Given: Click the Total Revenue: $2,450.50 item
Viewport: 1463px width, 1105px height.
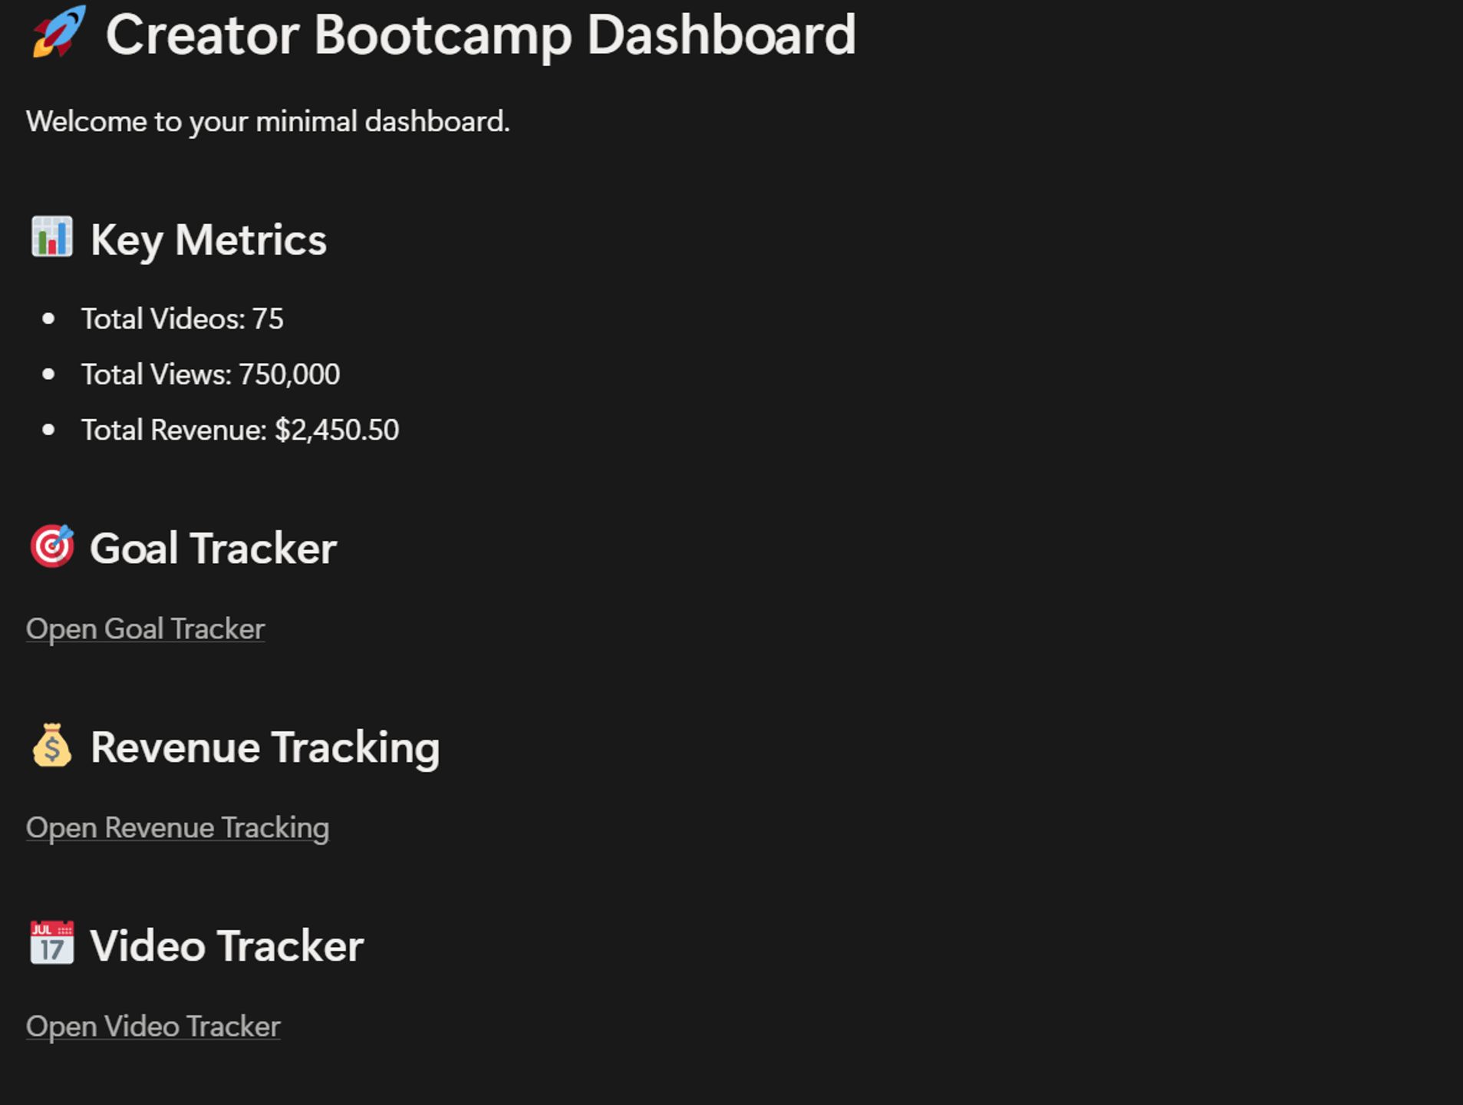Looking at the screenshot, I should click(240, 430).
